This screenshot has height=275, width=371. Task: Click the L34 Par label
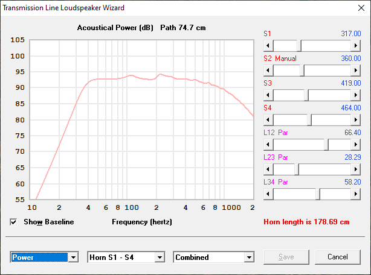[x=276, y=182]
